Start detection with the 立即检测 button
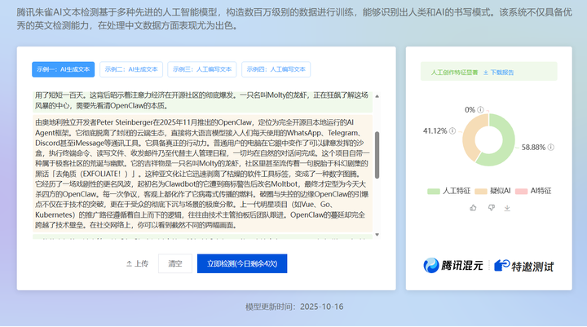The width and height of the screenshot is (587, 327). click(242, 263)
